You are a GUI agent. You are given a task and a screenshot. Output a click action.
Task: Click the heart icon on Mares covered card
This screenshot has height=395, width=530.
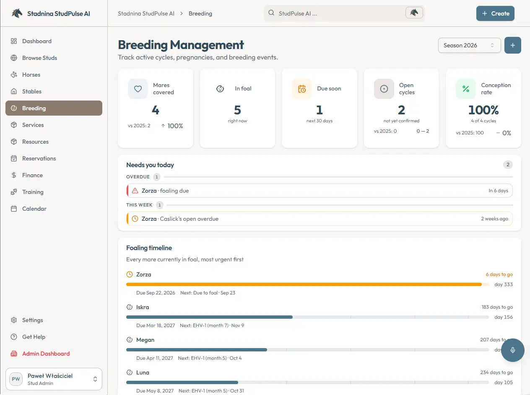[138, 89]
